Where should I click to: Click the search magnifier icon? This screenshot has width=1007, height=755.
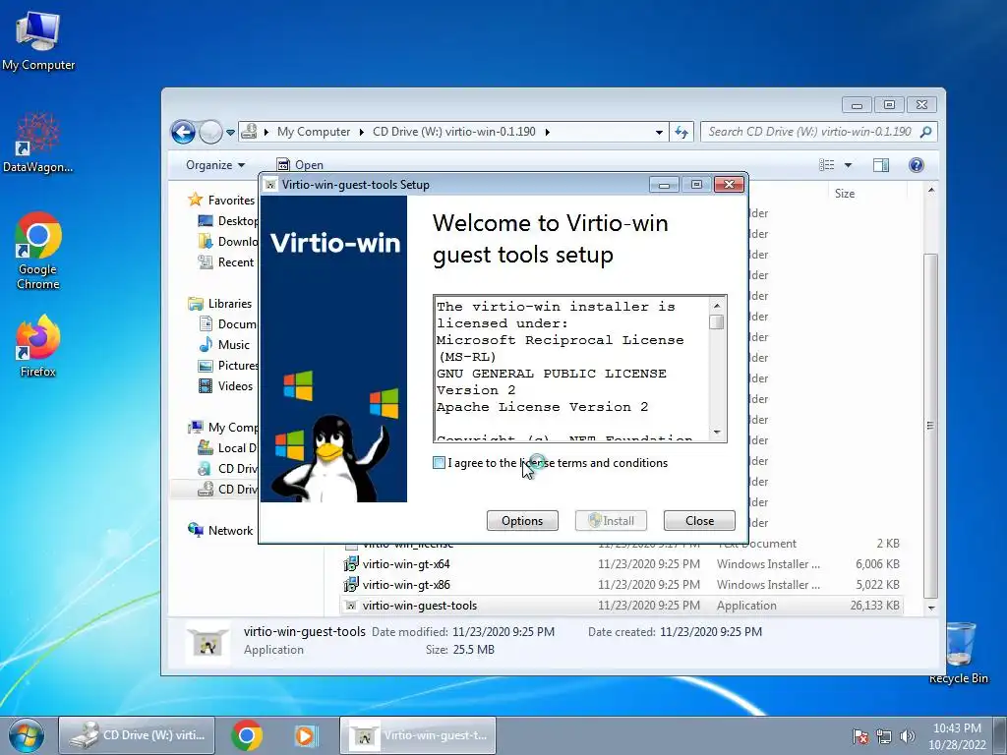926,132
